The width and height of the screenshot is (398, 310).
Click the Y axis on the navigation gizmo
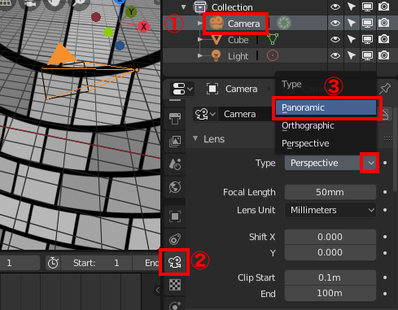pyautogui.click(x=131, y=11)
